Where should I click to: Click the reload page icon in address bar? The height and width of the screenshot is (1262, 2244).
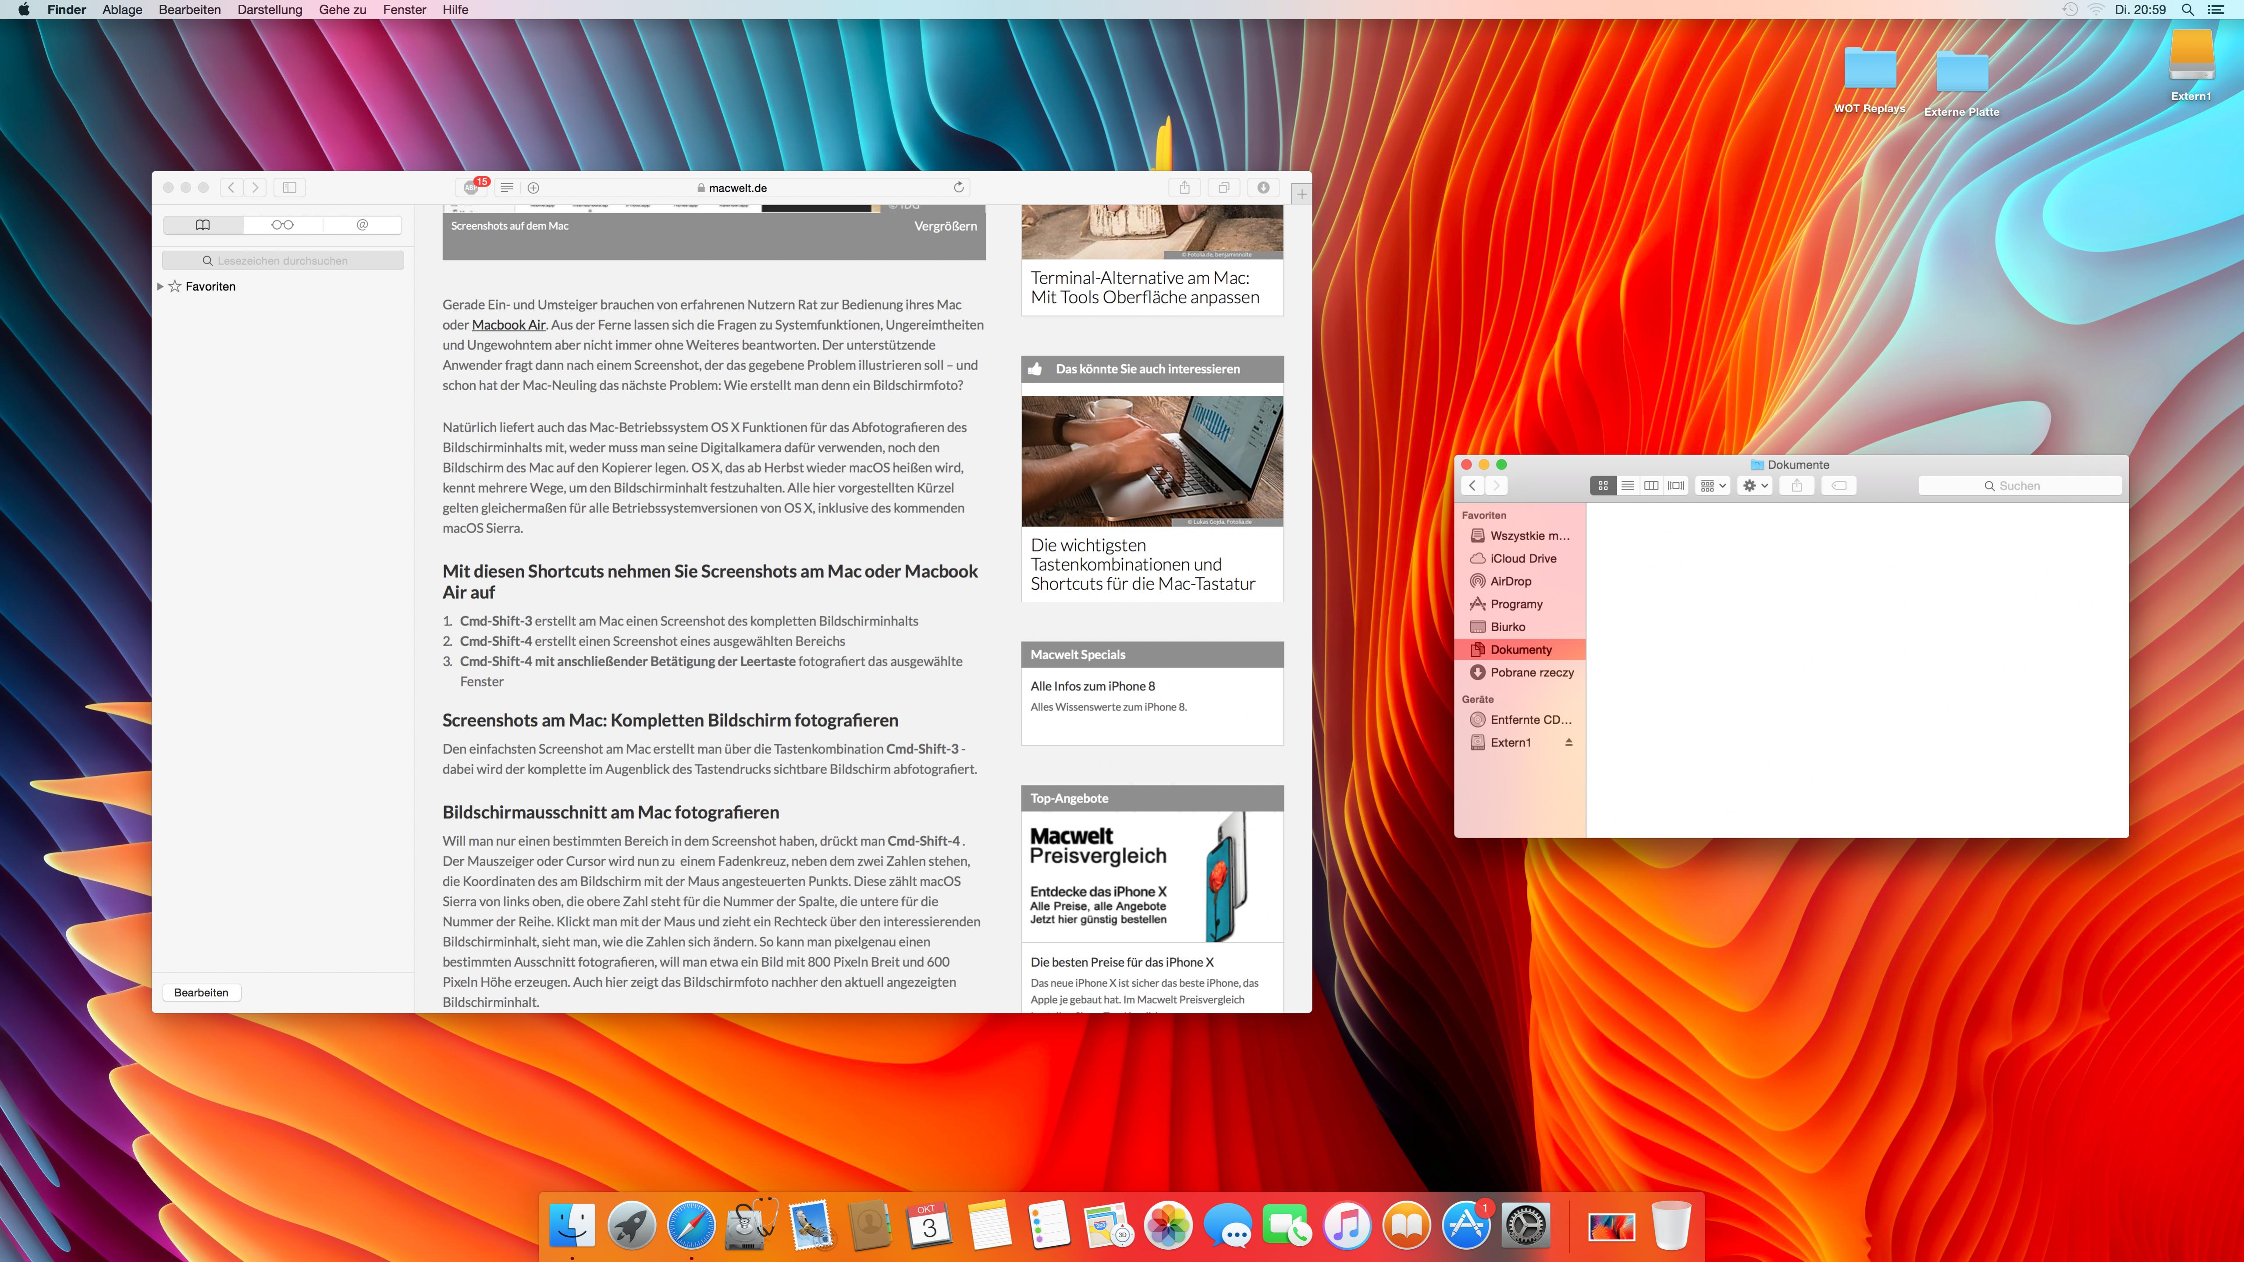tap(958, 187)
